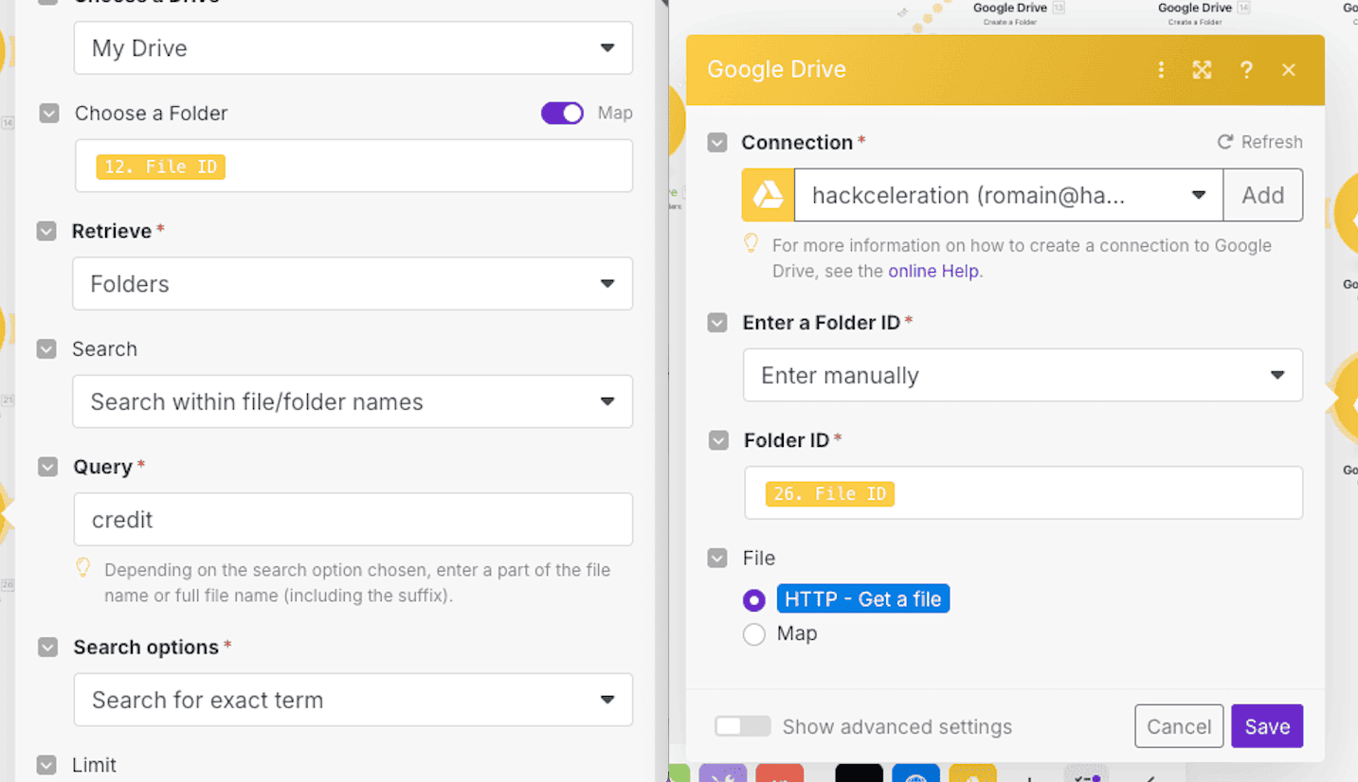Enable Show advanced settings switch
The height and width of the screenshot is (782, 1358).
(742, 726)
